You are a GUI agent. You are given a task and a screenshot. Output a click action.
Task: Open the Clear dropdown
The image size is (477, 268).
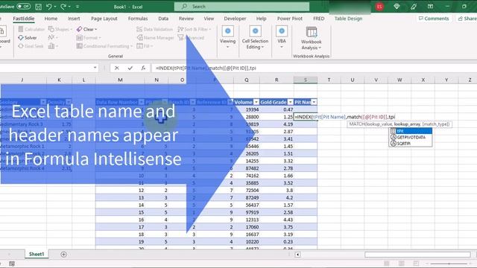pyautogui.click(x=86, y=29)
